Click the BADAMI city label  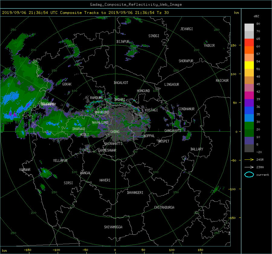pyautogui.click(x=120, y=100)
